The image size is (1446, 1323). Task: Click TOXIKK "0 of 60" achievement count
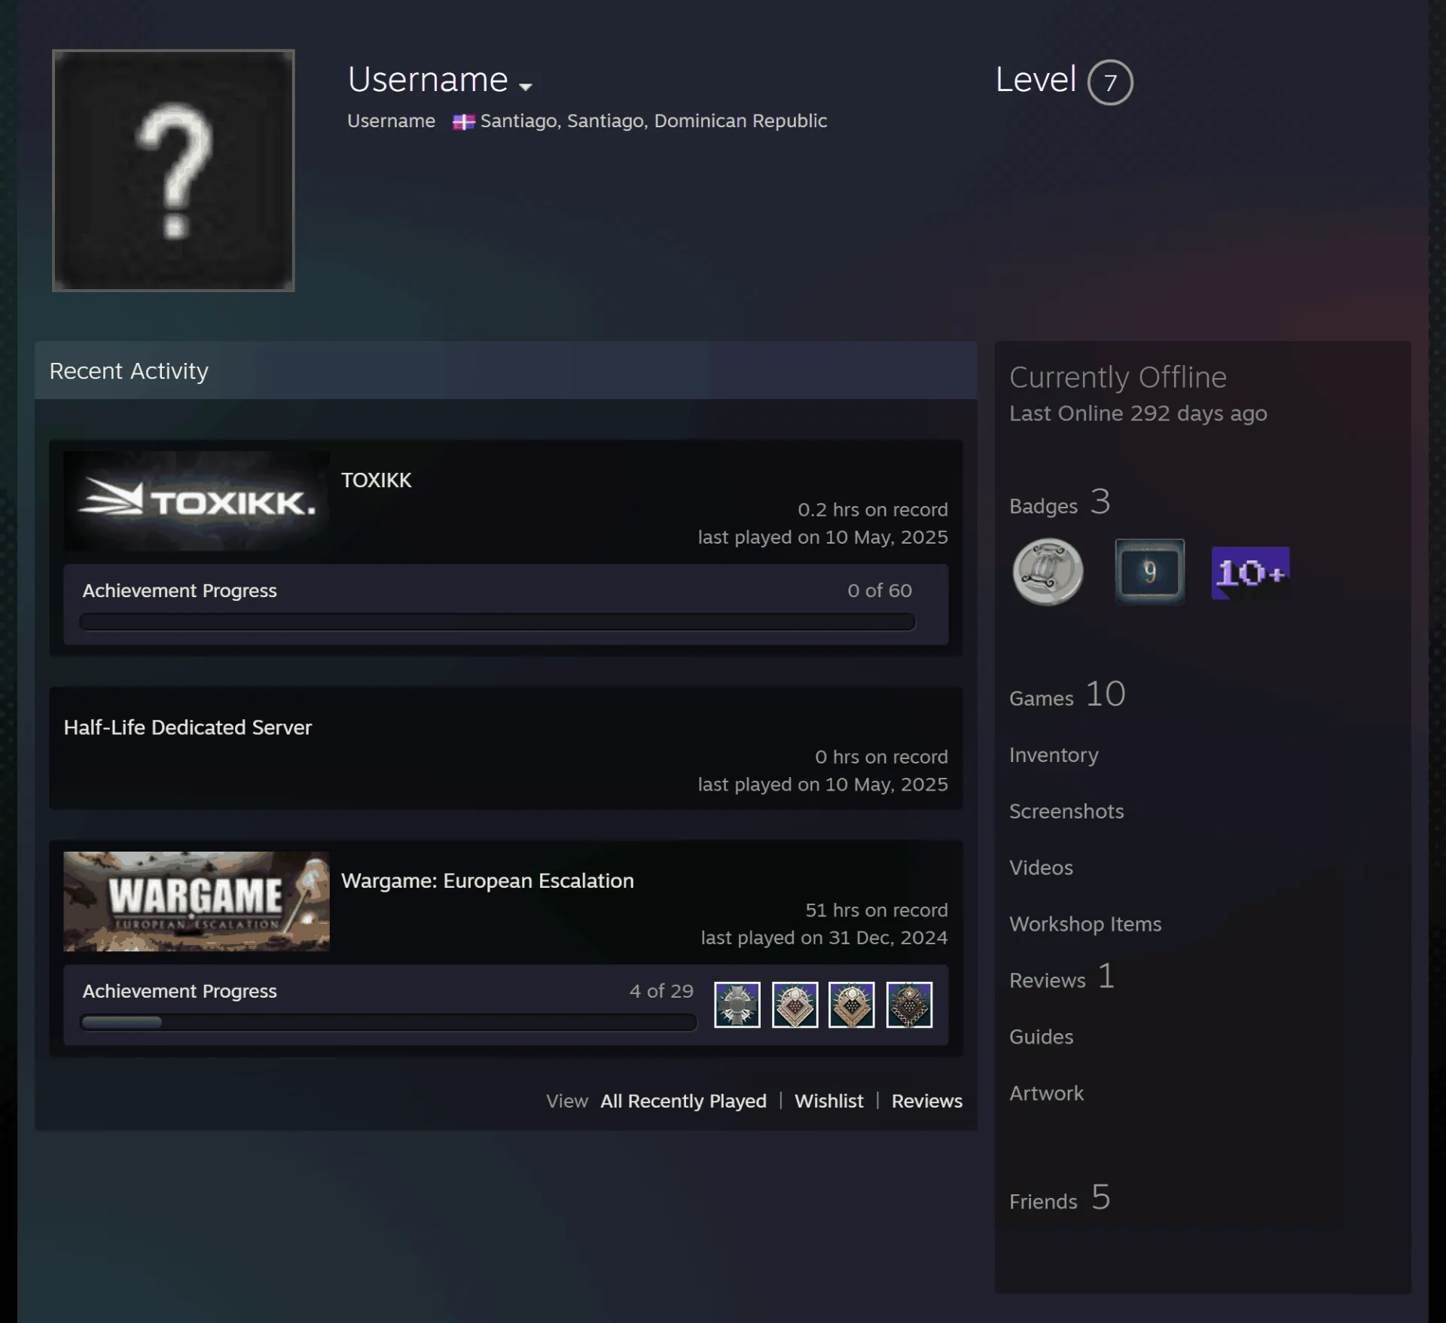[880, 590]
